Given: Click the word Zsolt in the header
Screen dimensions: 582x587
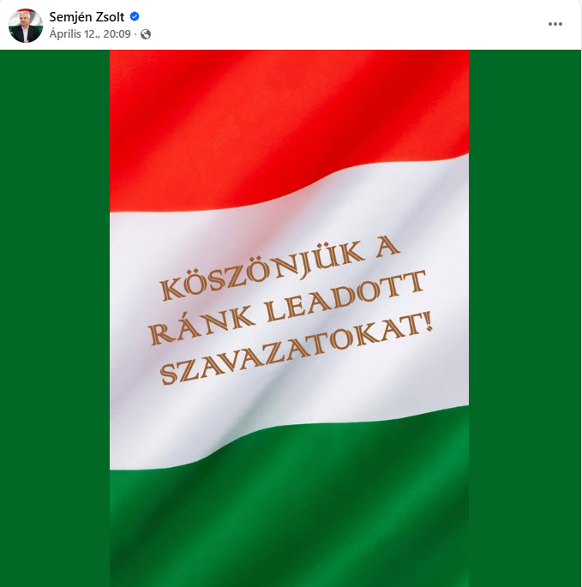Looking at the screenshot, I should (x=109, y=17).
